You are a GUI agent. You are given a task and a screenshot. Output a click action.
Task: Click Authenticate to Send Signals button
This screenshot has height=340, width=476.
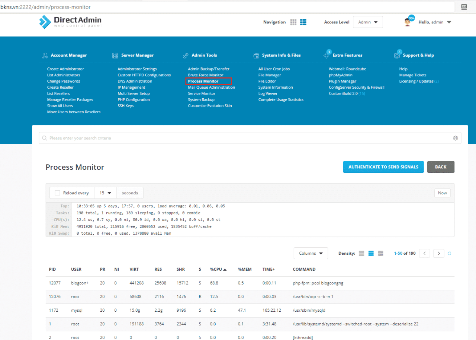[x=383, y=167]
